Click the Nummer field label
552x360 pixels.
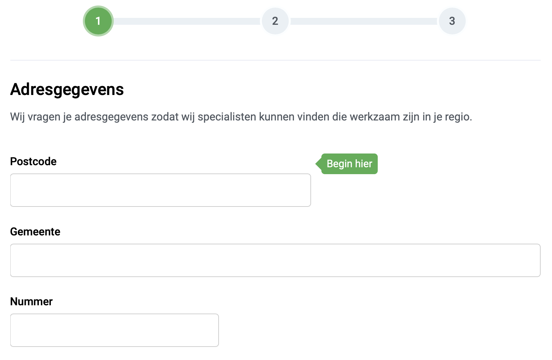[31, 301]
